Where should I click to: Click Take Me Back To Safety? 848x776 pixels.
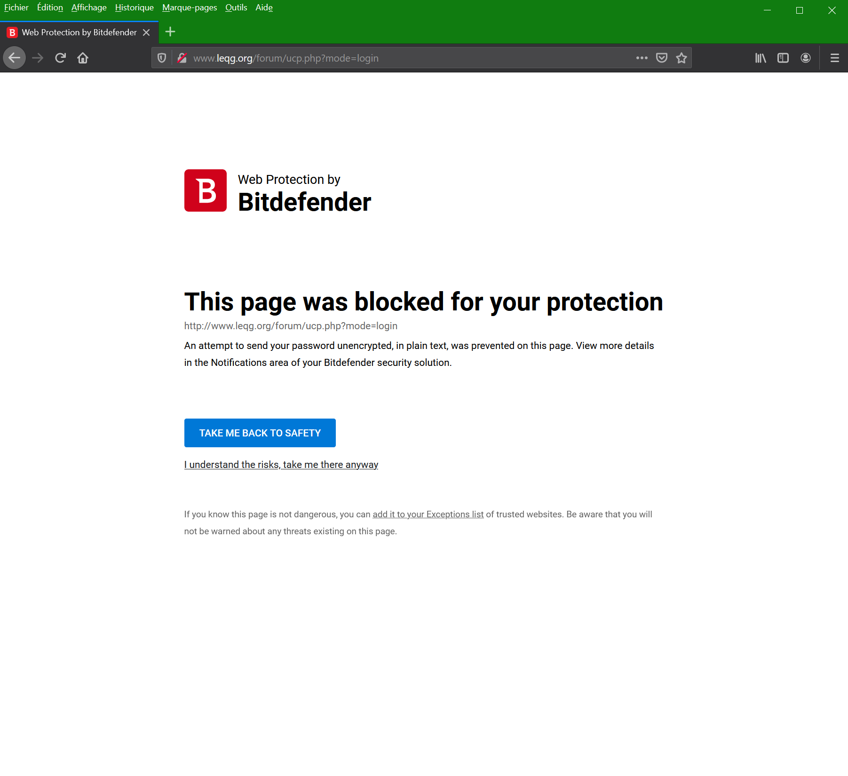point(260,433)
